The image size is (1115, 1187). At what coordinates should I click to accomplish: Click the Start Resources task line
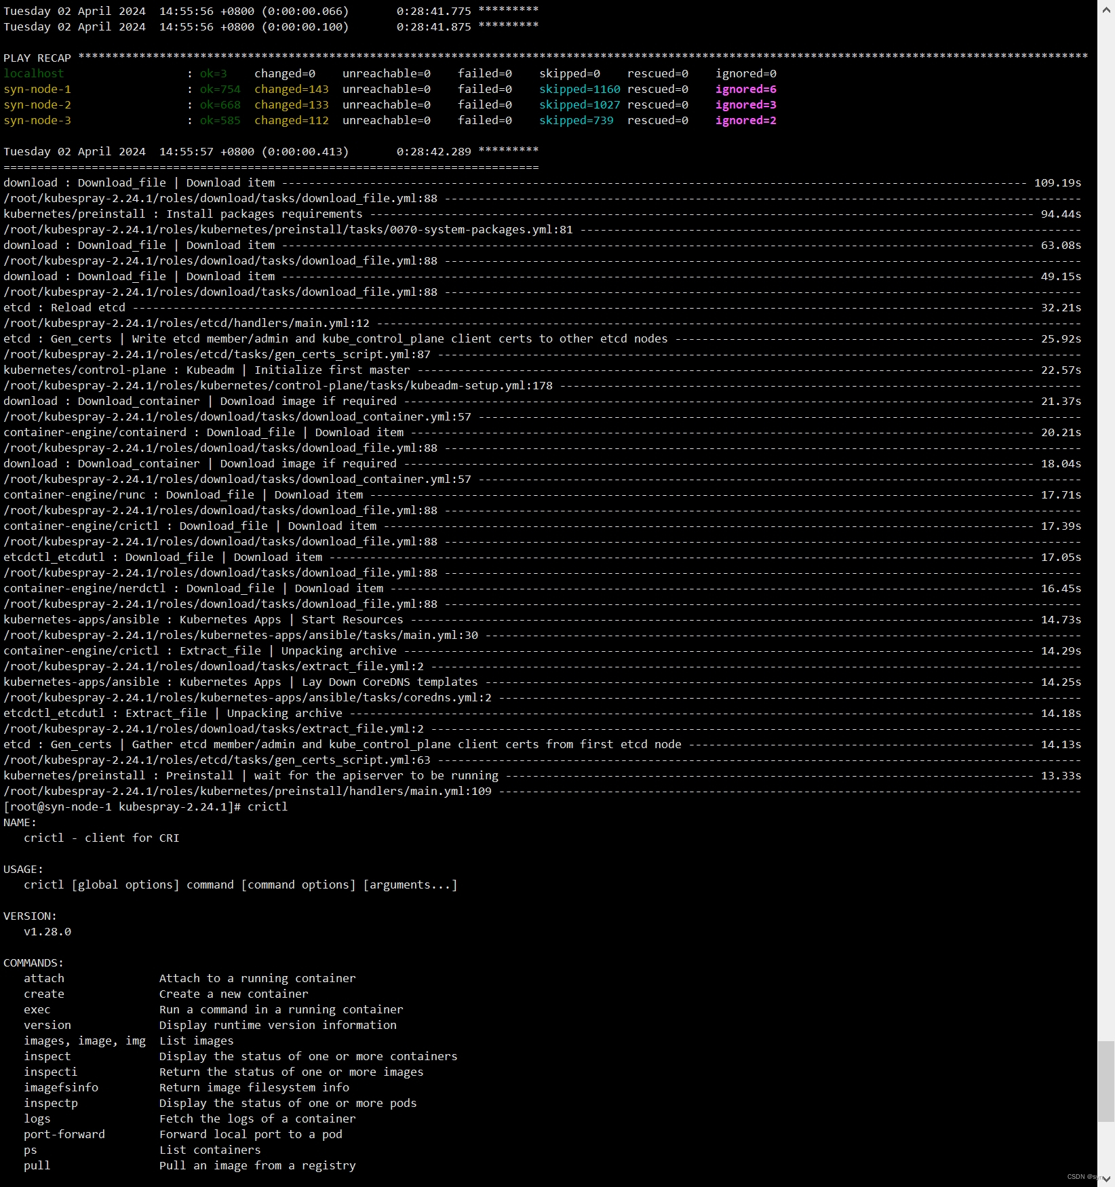pos(543,619)
